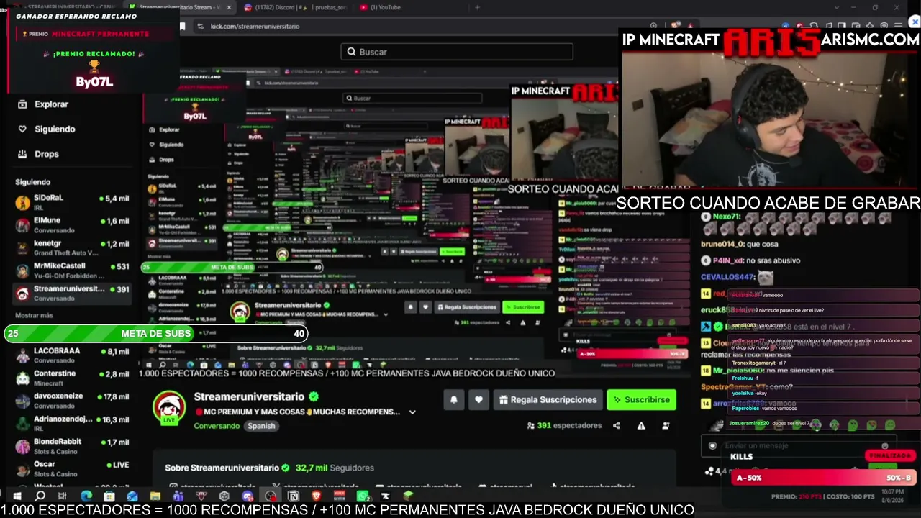This screenshot has width=921, height=518.
Task: Open Windows taskbar search
Action: (40, 496)
